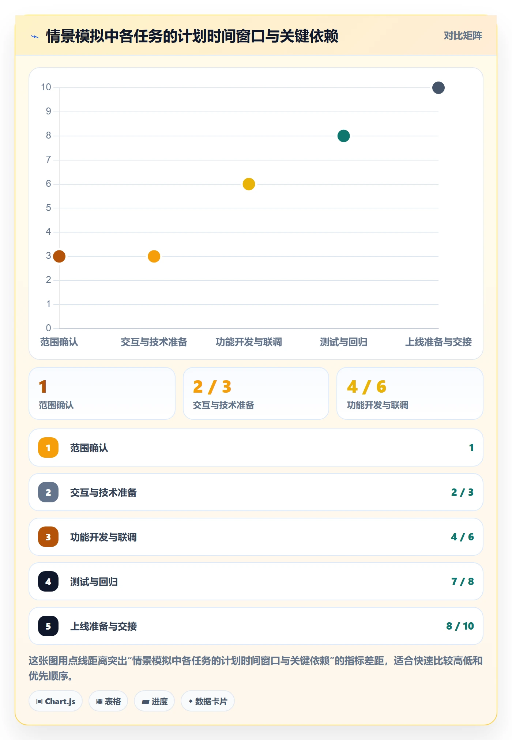Select the 数据卡片 tag
This screenshot has height=740, width=512.
pos(208,701)
